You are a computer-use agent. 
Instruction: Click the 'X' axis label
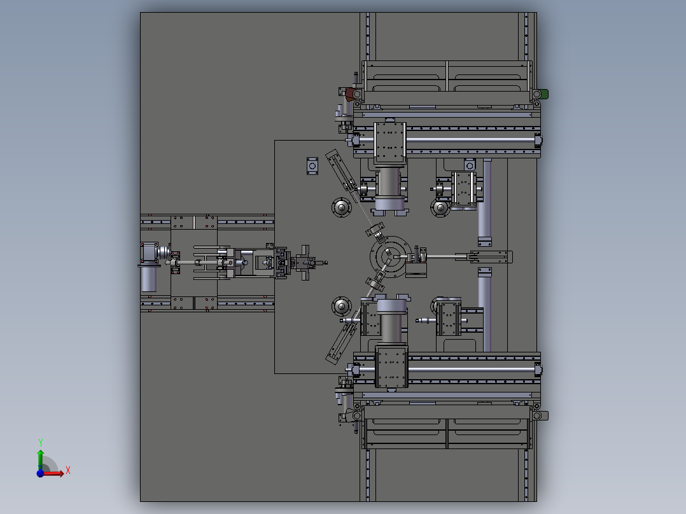(68, 470)
